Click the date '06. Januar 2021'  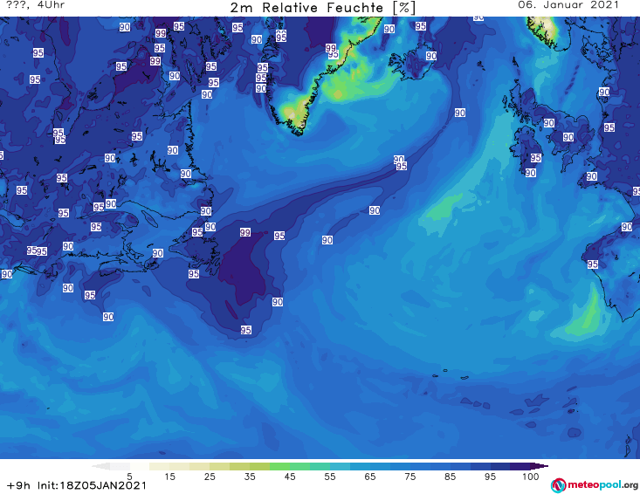568,5
